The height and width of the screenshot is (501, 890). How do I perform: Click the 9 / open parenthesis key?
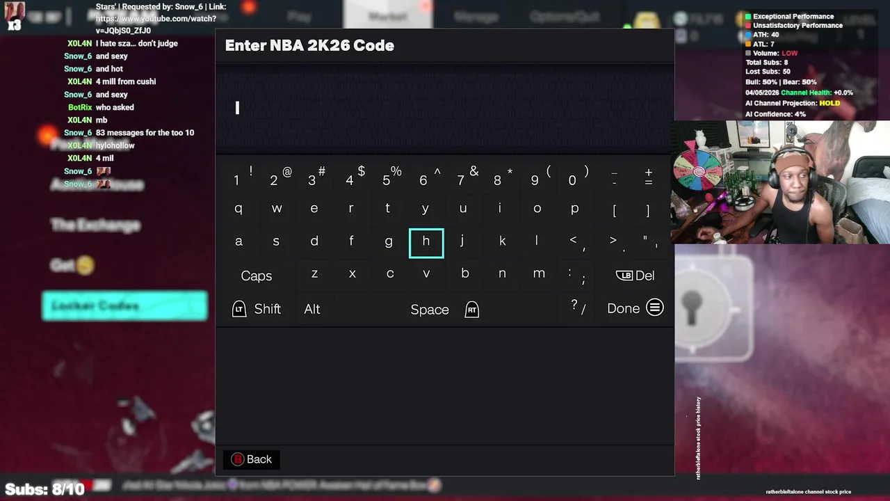coord(541,177)
